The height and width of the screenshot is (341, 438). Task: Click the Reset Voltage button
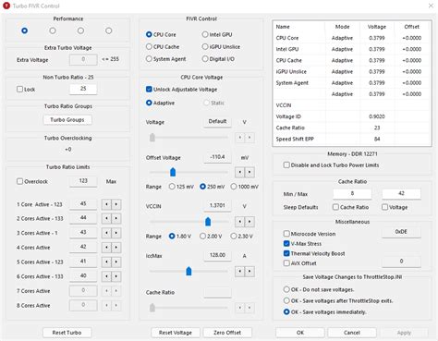click(176, 333)
